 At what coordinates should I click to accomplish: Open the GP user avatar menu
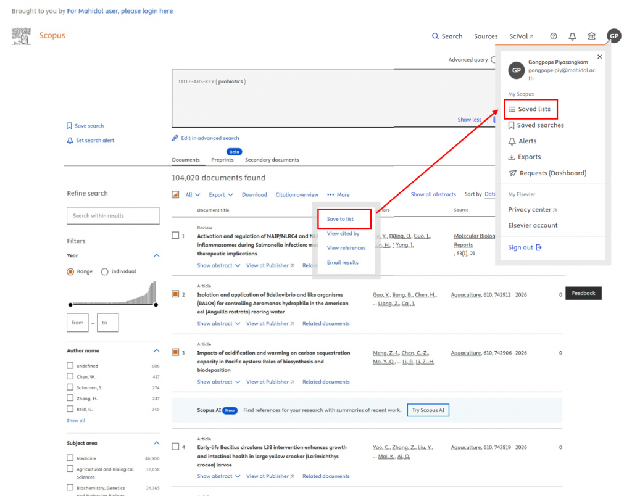tap(613, 36)
